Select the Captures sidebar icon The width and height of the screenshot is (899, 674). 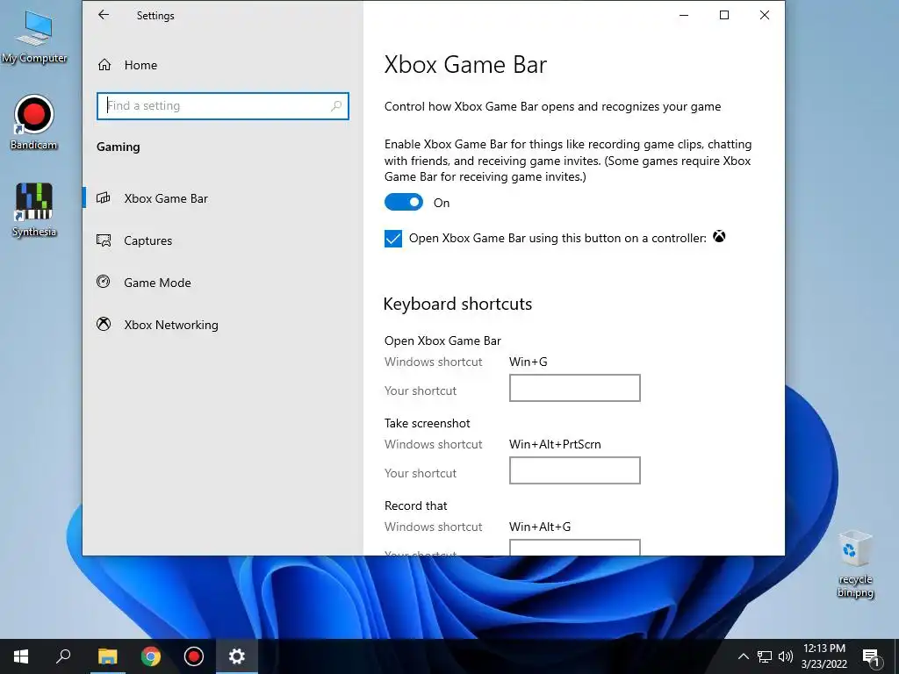[x=104, y=240]
